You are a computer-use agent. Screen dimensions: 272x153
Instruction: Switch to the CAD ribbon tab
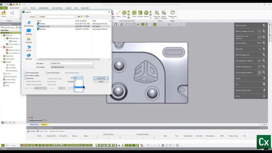(x=76, y=8)
